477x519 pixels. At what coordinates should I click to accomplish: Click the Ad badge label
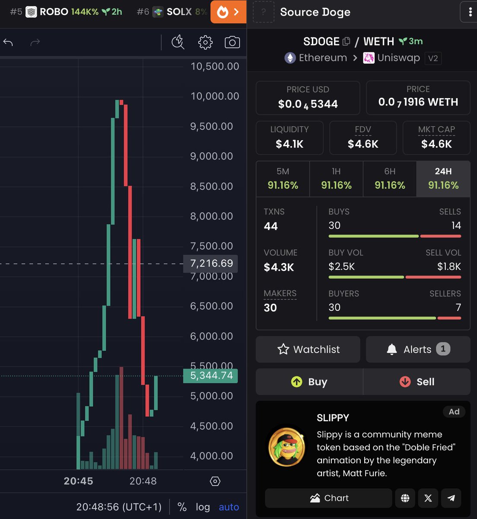[x=454, y=412]
